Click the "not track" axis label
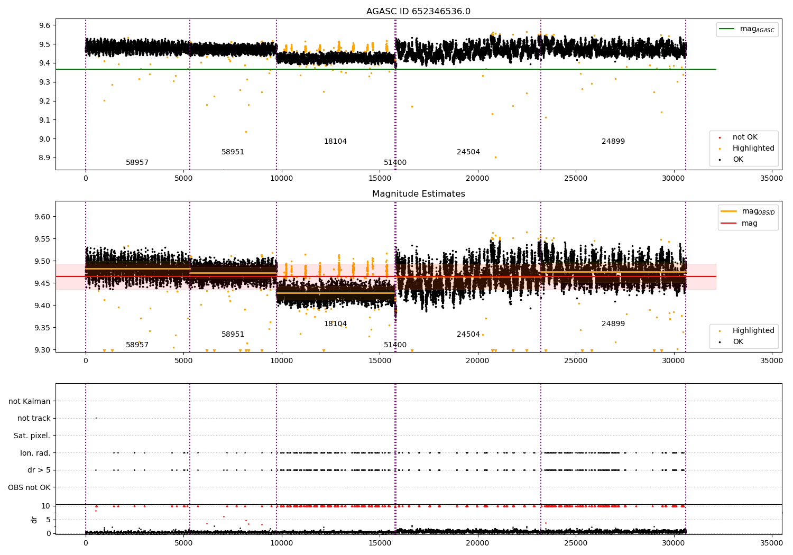 tap(34, 419)
